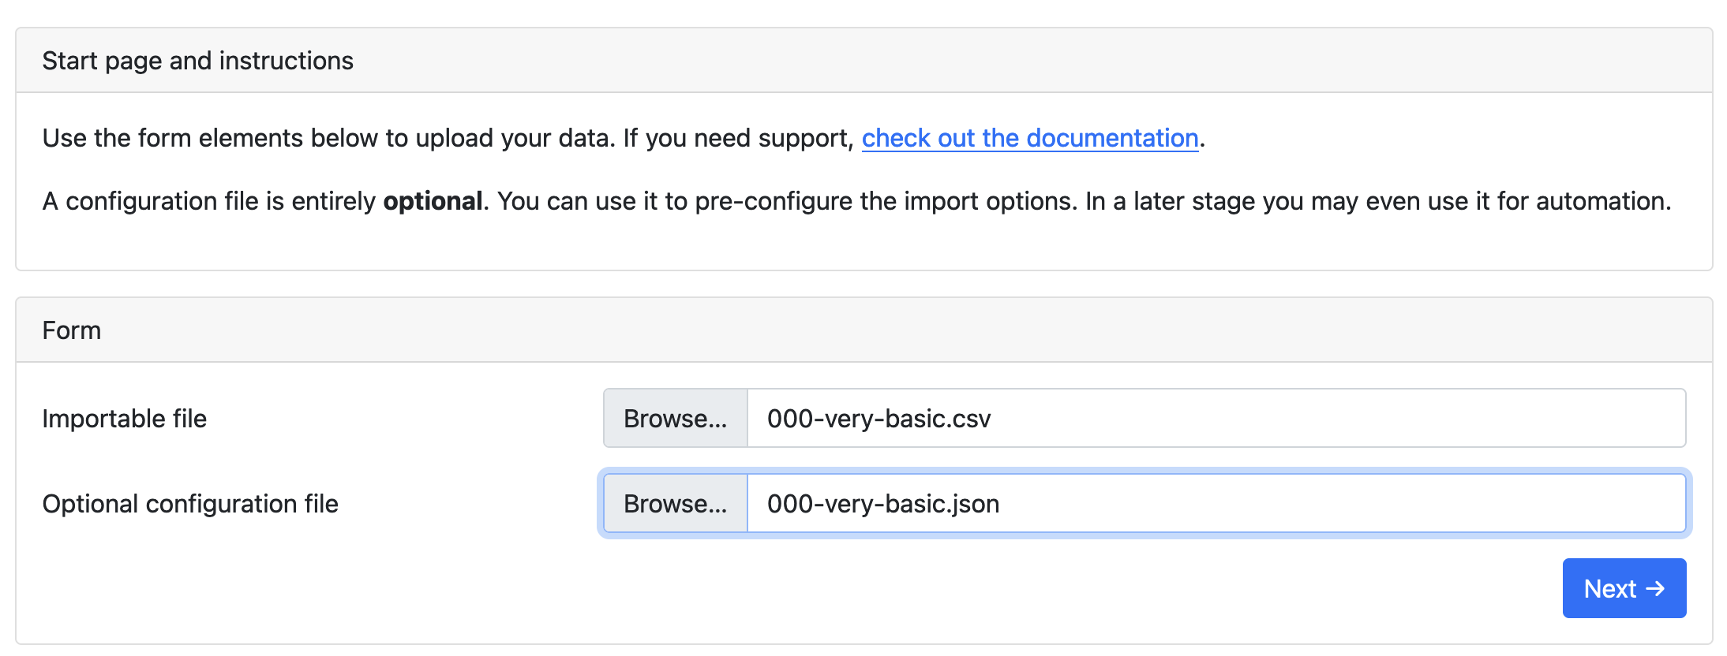The image size is (1727, 656).
Task: Click the Browse button for Optional configuration file
Action: pyautogui.click(x=675, y=503)
